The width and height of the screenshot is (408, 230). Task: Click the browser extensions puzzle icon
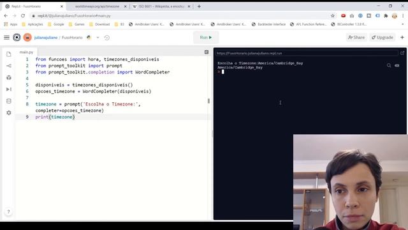386,16
